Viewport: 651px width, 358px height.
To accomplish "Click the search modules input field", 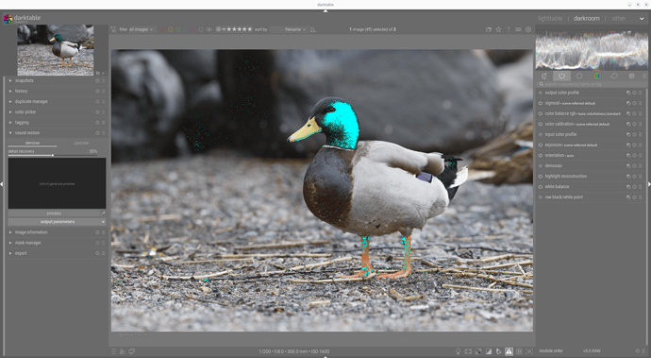I will click(592, 84).
